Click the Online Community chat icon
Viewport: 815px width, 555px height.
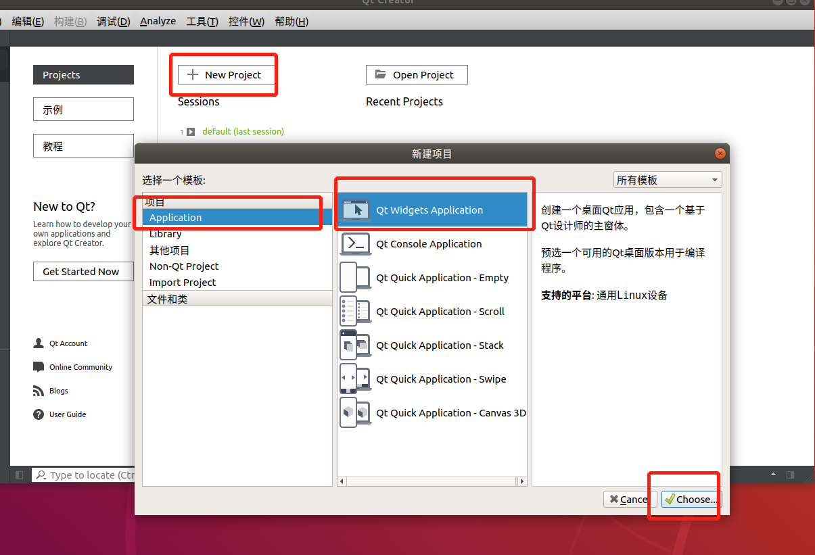tap(39, 367)
